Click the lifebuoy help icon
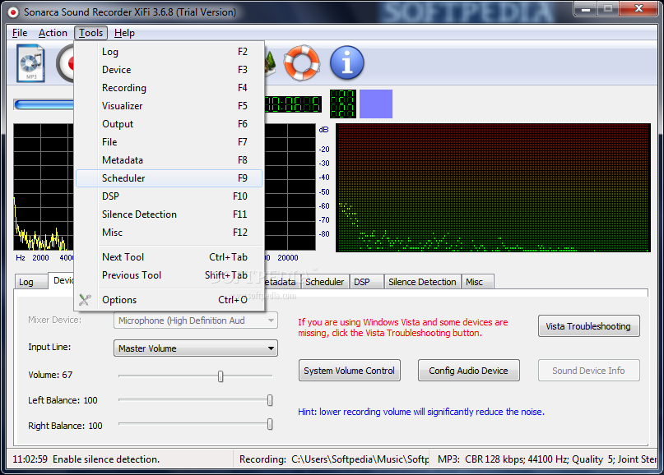 click(301, 63)
